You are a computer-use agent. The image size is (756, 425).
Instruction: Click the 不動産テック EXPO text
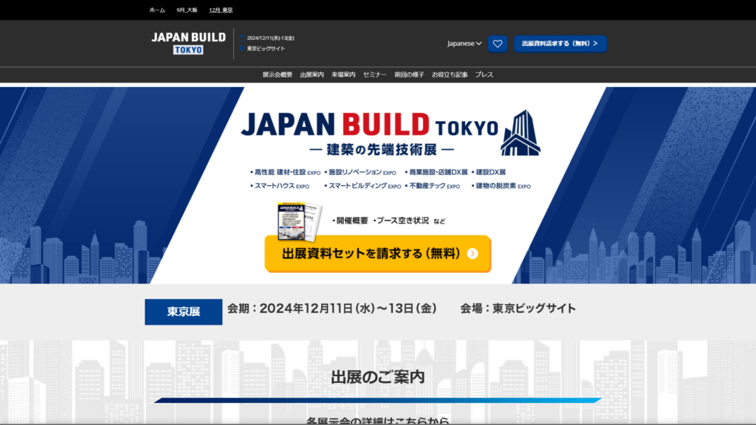[x=433, y=186]
